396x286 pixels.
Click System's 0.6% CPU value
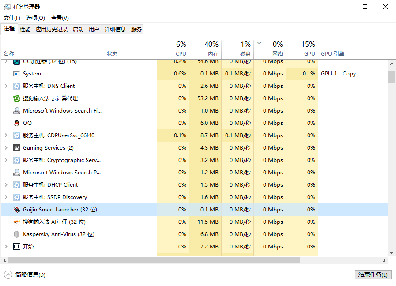[180, 74]
